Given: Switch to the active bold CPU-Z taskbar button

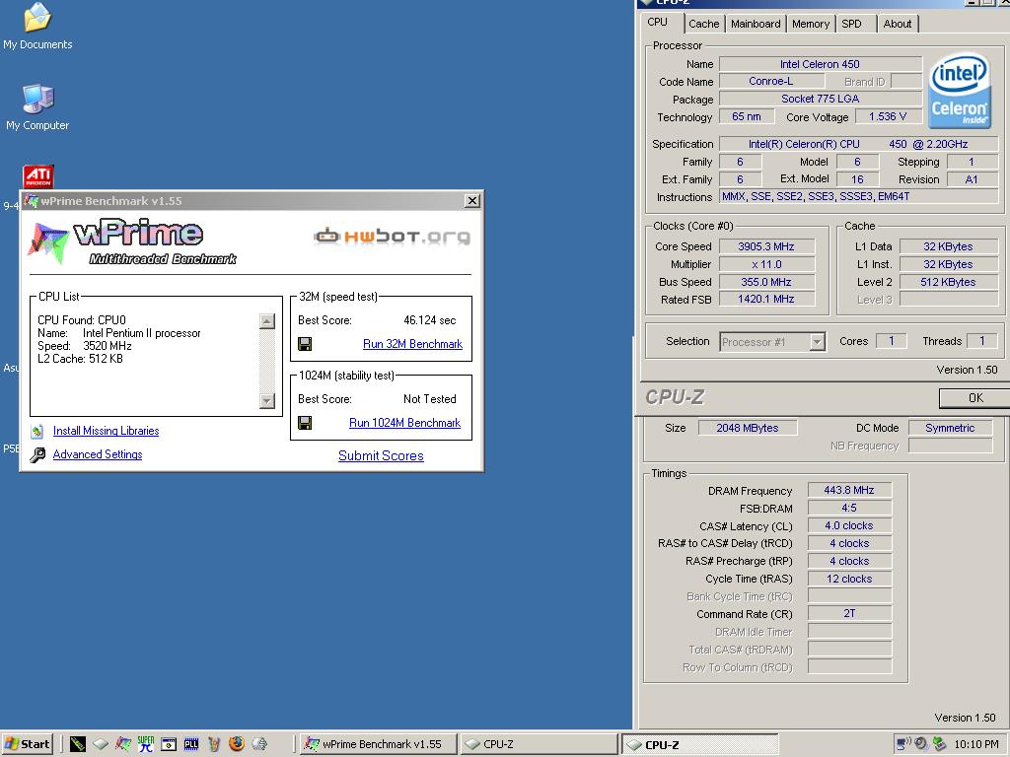Looking at the screenshot, I should (700, 745).
